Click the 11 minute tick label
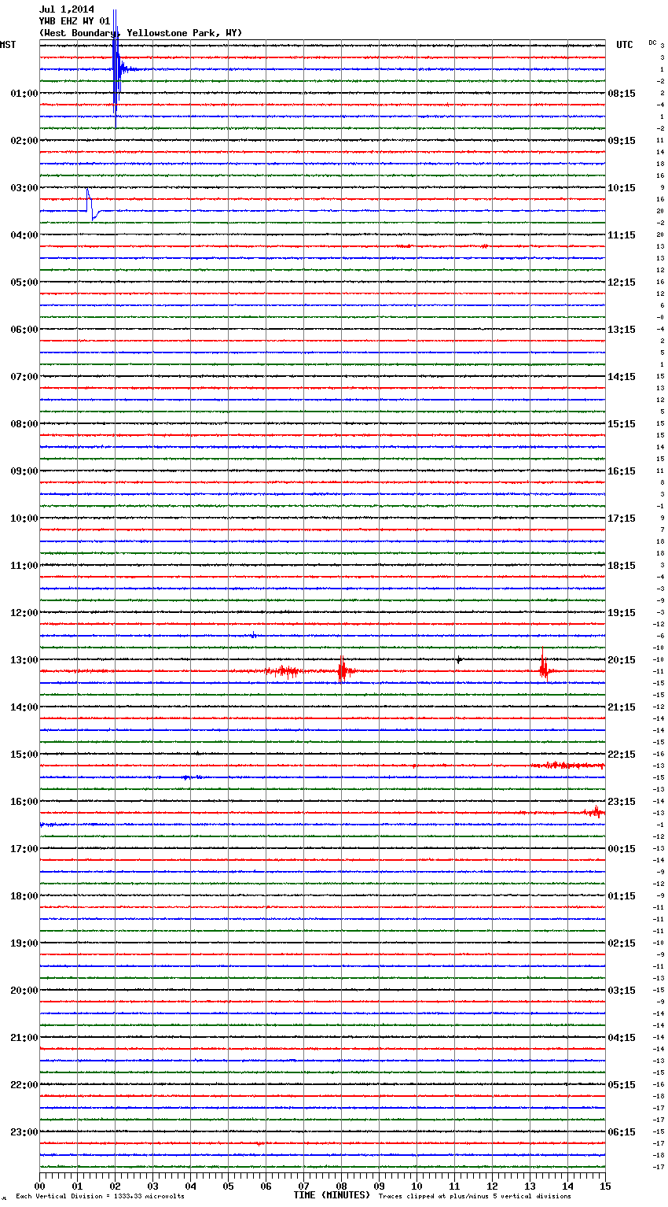Viewport: 668px width, 1207px height. coord(454,1186)
